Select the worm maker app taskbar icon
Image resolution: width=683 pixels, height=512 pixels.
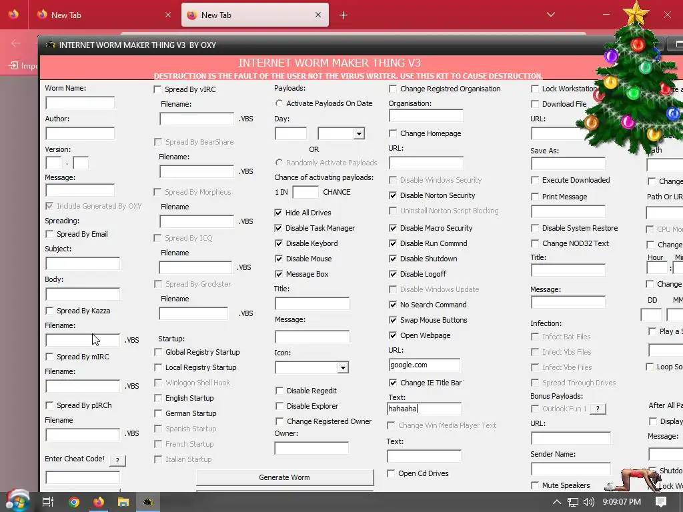[x=148, y=502]
